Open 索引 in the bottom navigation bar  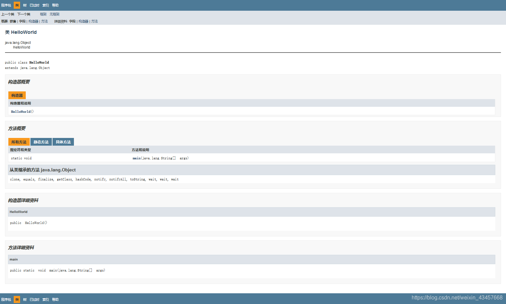tap(45, 300)
